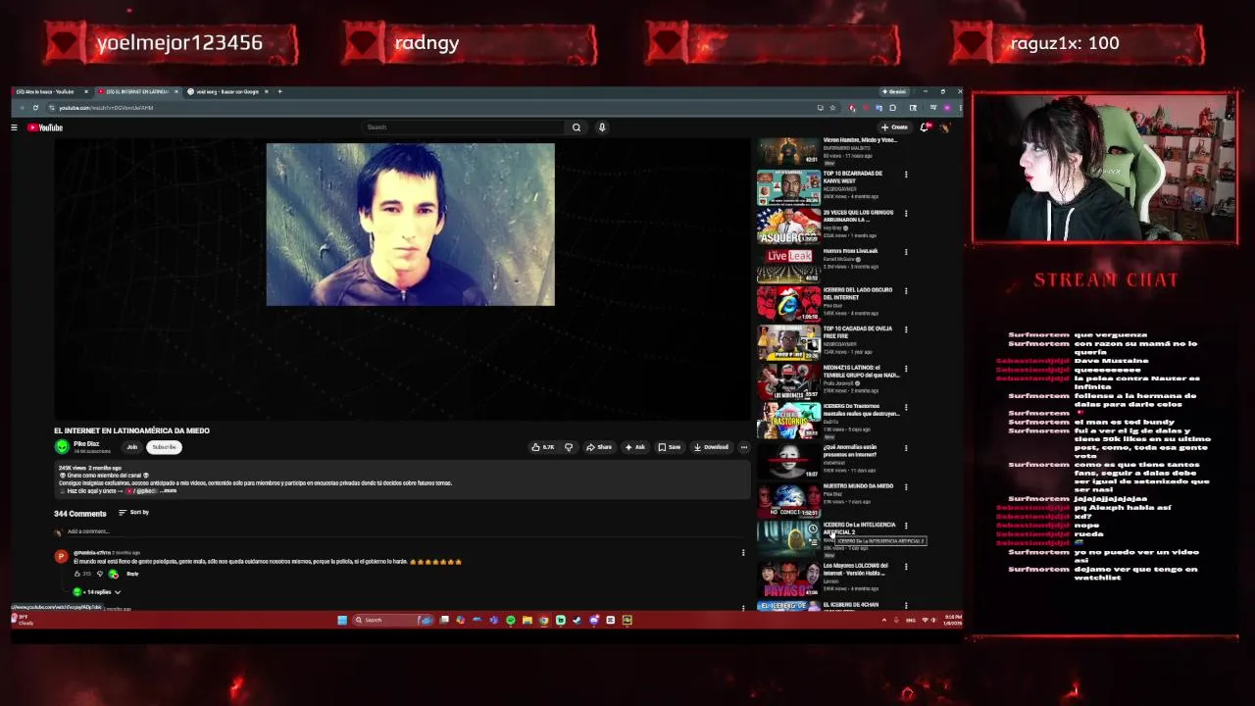Open the taskbar clock and date
Screen dimensions: 1255x706
point(952,620)
